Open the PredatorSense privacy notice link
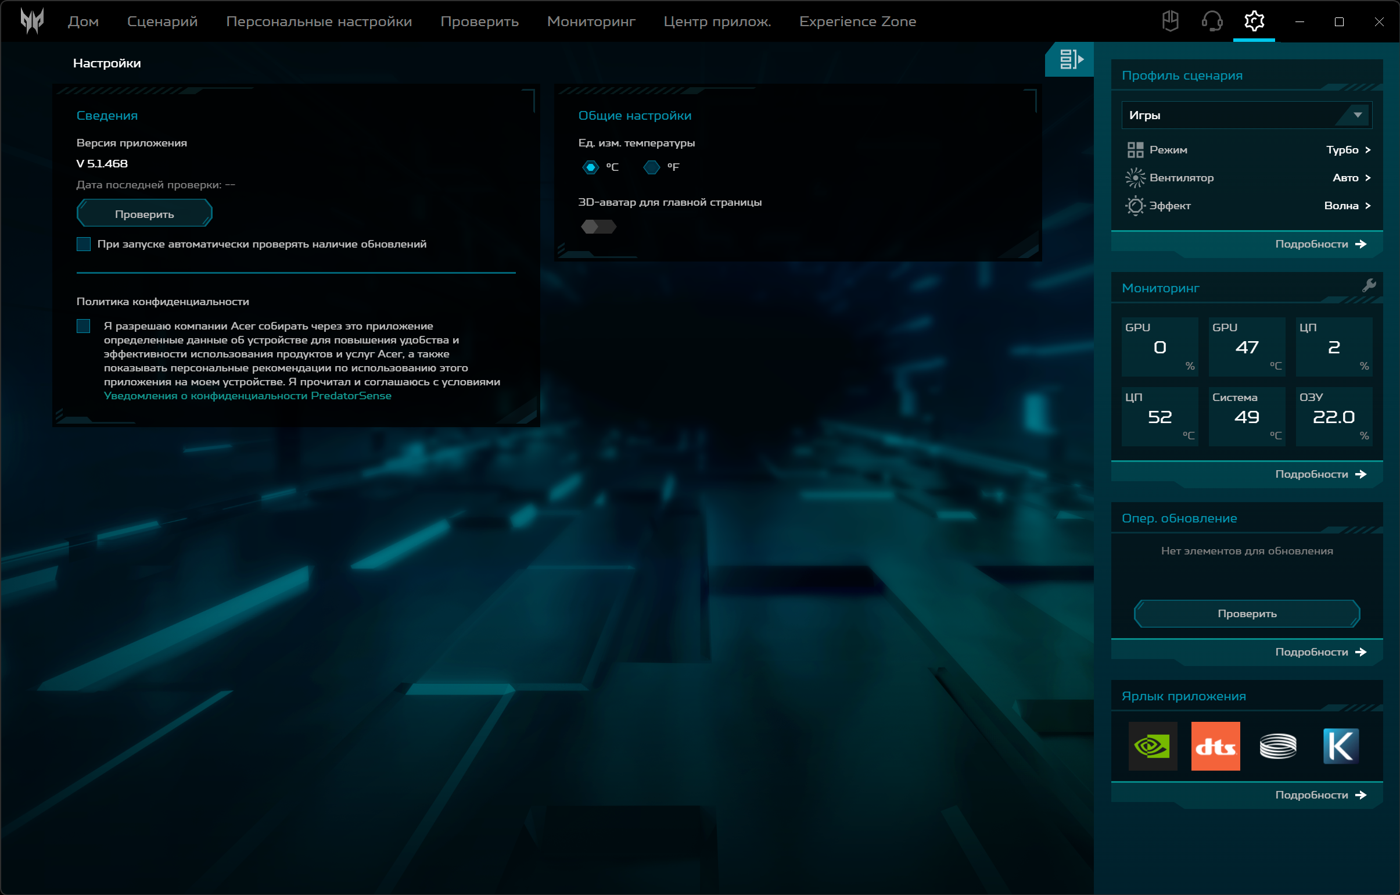Image resolution: width=1400 pixels, height=895 pixels. click(247, 396)
